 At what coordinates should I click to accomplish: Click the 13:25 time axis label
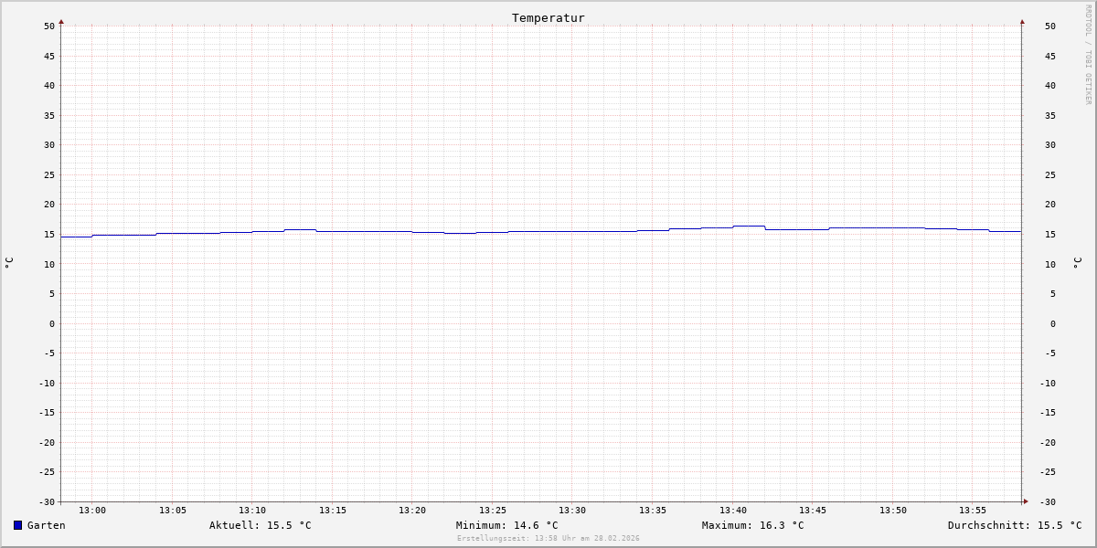493,511
